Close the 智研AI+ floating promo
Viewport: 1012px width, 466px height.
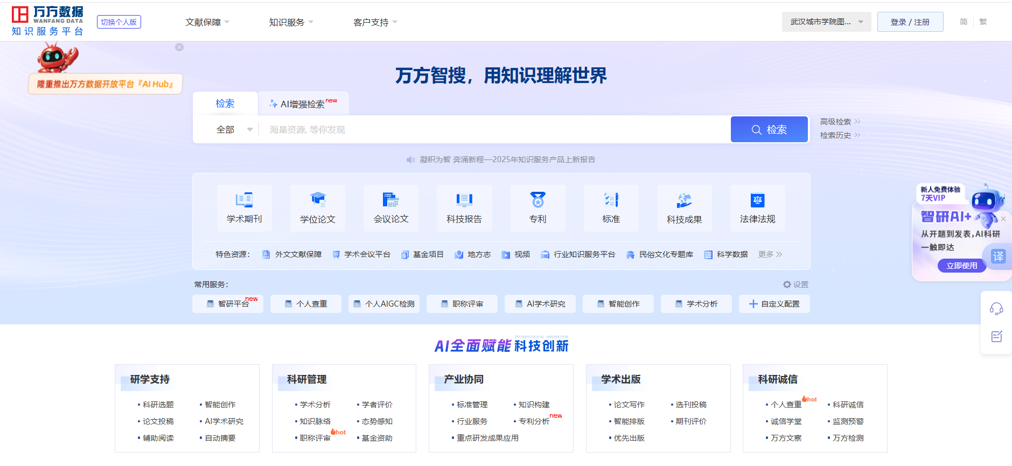coord(1003,219)
